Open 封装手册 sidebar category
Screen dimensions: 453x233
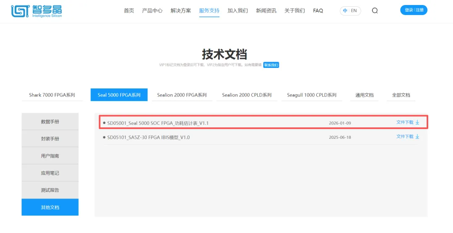pyautogui.click(x=50, y=139)
